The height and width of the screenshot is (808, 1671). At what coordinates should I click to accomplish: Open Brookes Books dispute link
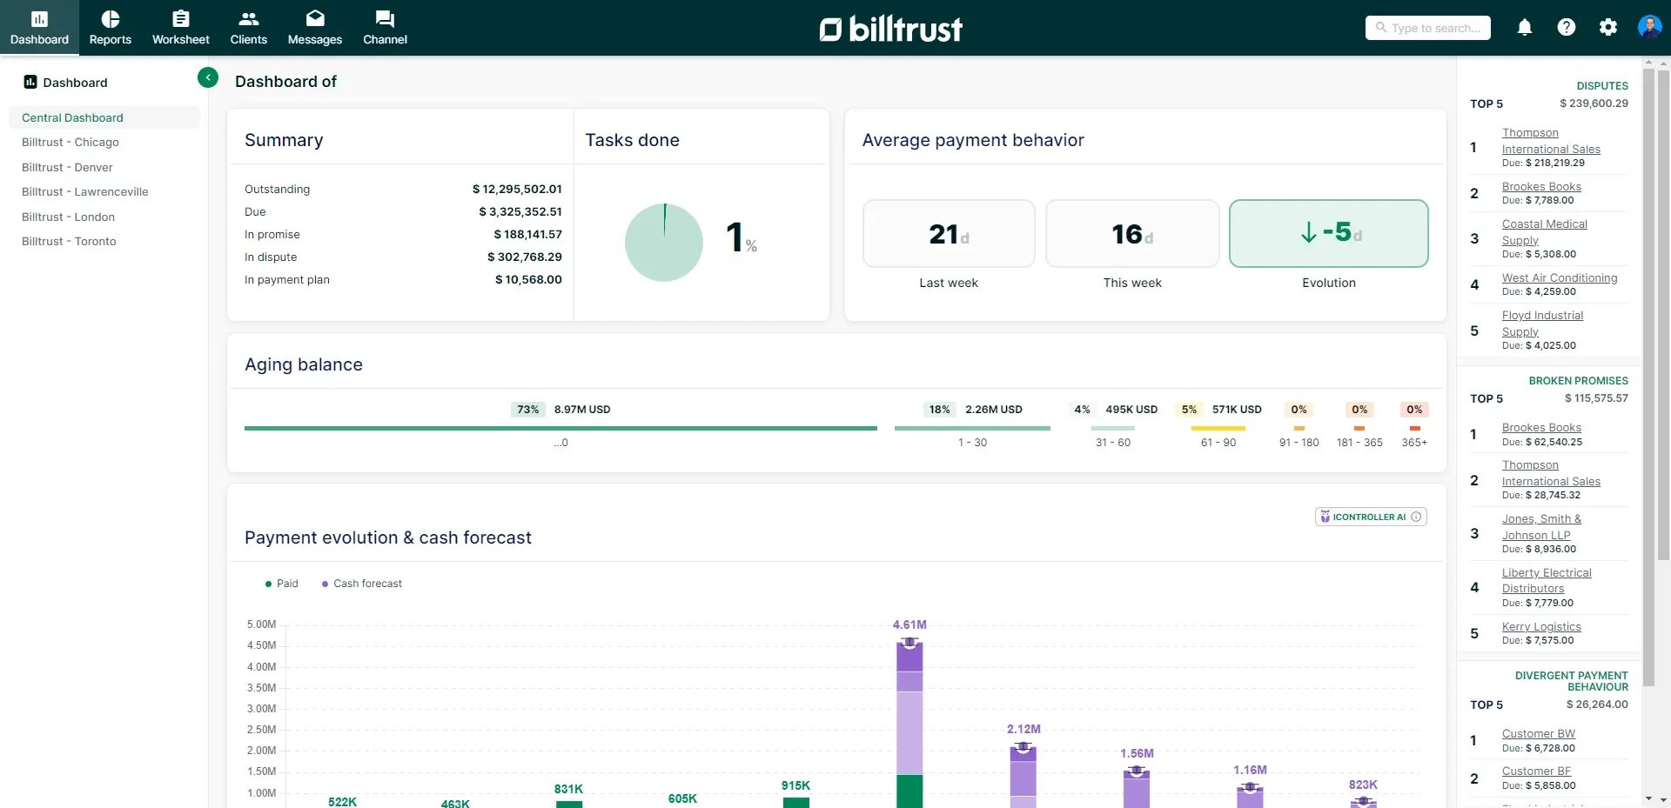pos(1541,186)
